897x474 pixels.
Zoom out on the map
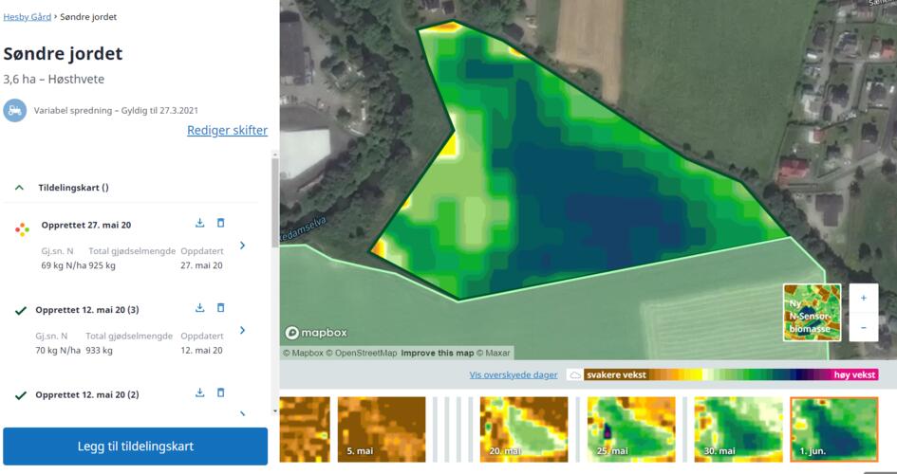pos(863,327)
